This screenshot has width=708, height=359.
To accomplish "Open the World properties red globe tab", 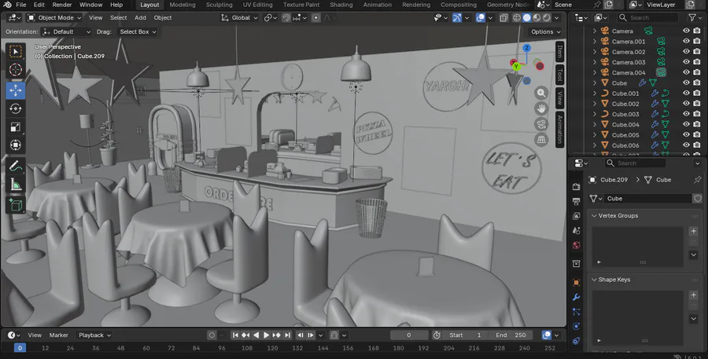I will [576, 245].
